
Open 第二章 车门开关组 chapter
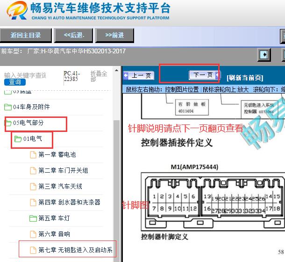pyautogui.click(x=63, y=171)
